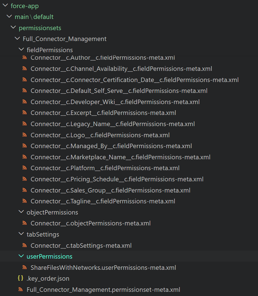
Task: Open Connector__c.Logo__c.fieldPermissions-meta.xml
Action: click(100, 135)
